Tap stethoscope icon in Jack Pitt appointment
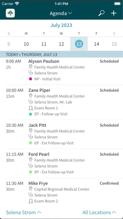Screen dimensions: 123x219 [30, 137]
